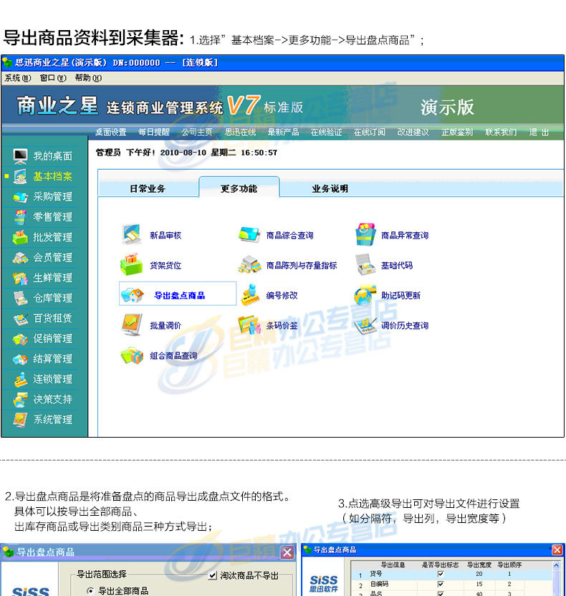Open 仓库管理 module
Image resolution: width=566 pixels, height=596 pixels.
tap(42, 298)
